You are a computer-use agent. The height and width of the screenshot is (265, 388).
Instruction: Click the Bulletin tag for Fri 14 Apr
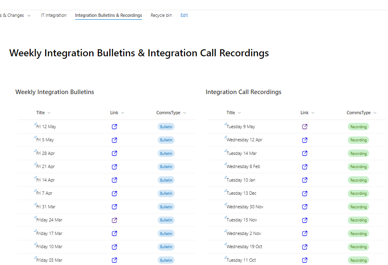[x=166, y=180]
